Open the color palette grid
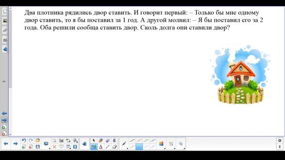This screenshot has height=160, width=285. (x=161, y=144)
